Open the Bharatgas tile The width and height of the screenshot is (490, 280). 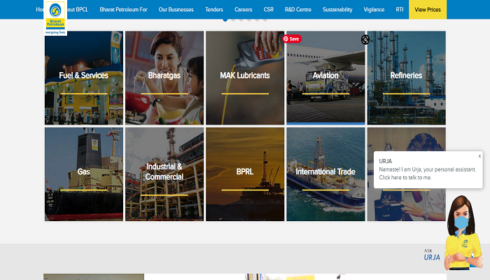(164, 77)
